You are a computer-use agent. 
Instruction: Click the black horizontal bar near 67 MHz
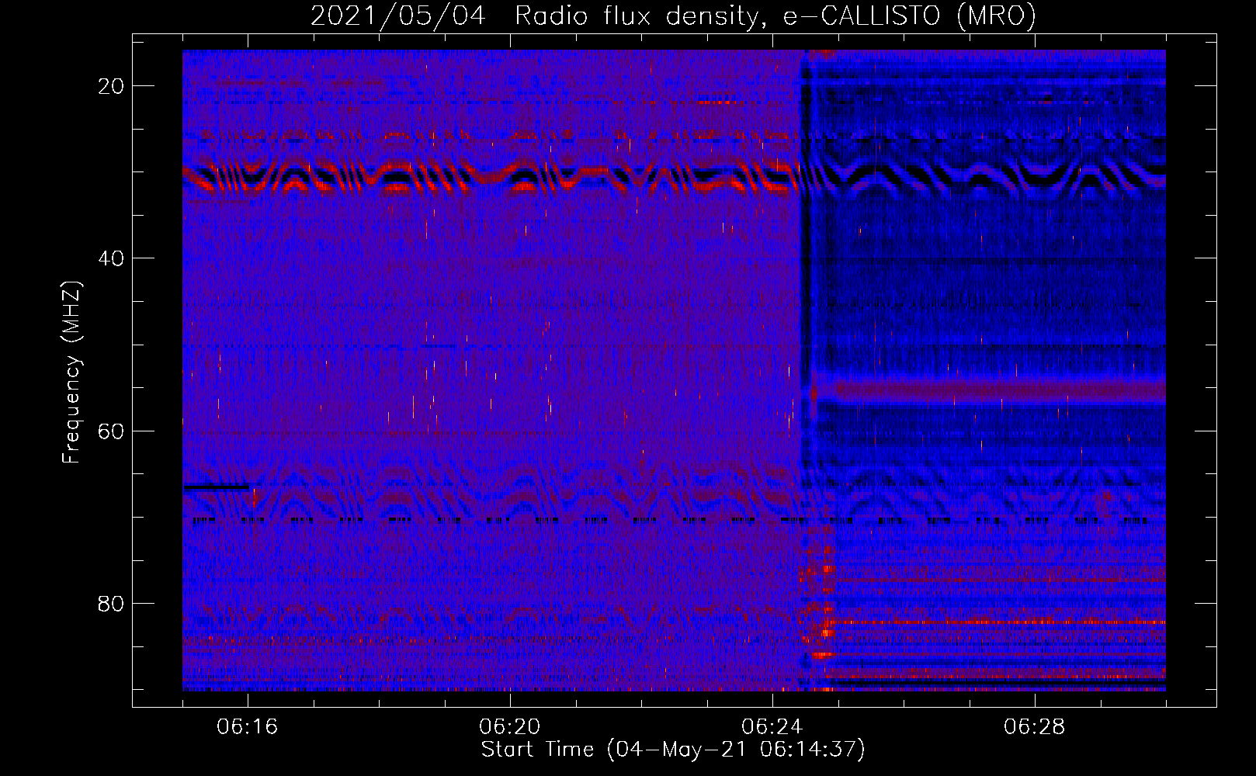pyautogui.click(x=217, y=487)
